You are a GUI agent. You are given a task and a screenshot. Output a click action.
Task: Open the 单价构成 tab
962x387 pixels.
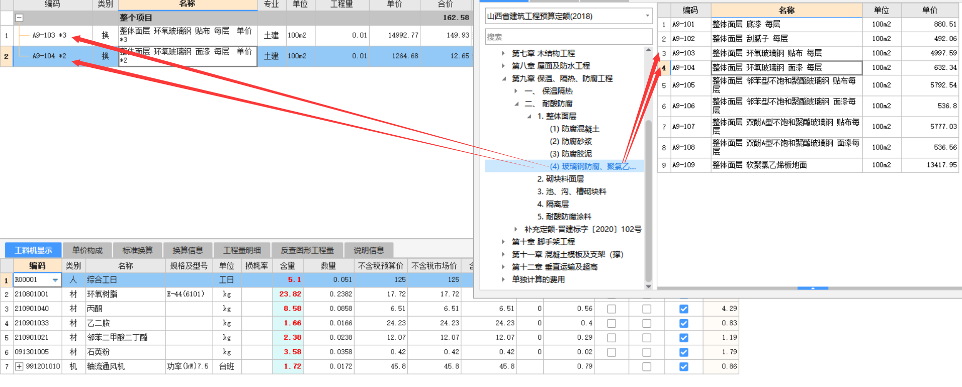point(87,250)
